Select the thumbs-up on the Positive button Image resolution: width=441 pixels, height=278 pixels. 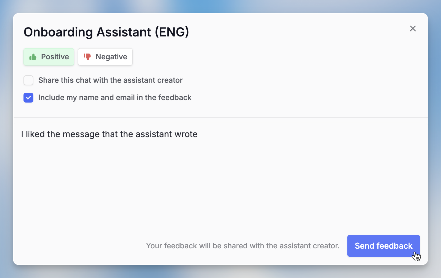click(x=32, y=57)
